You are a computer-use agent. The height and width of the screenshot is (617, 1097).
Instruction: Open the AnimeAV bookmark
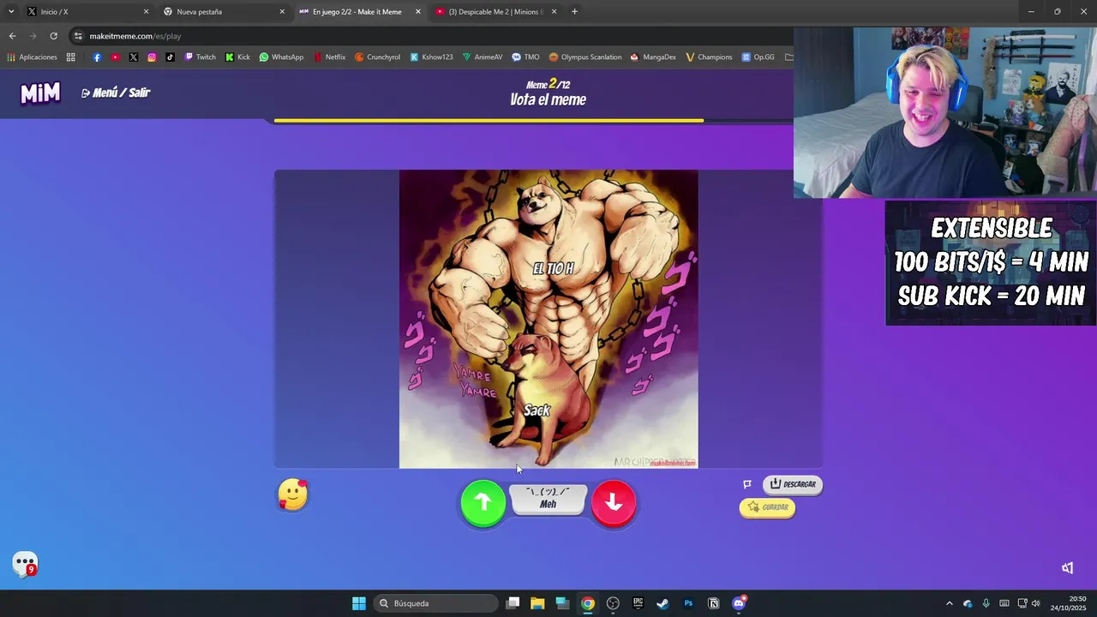tap(483, 57)
